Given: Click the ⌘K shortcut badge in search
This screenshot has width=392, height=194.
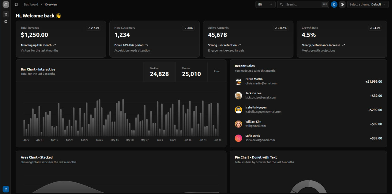Looking at the screenshot, I should [325, 4].
